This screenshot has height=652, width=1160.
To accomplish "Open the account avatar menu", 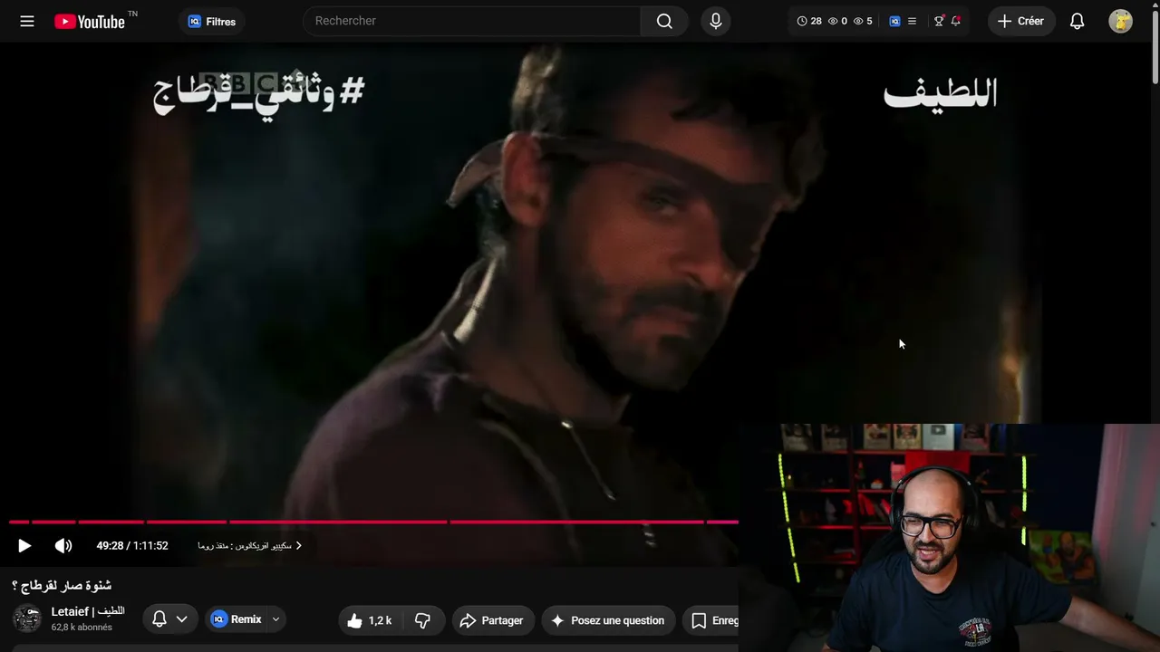I will (x=1120, y=21).
